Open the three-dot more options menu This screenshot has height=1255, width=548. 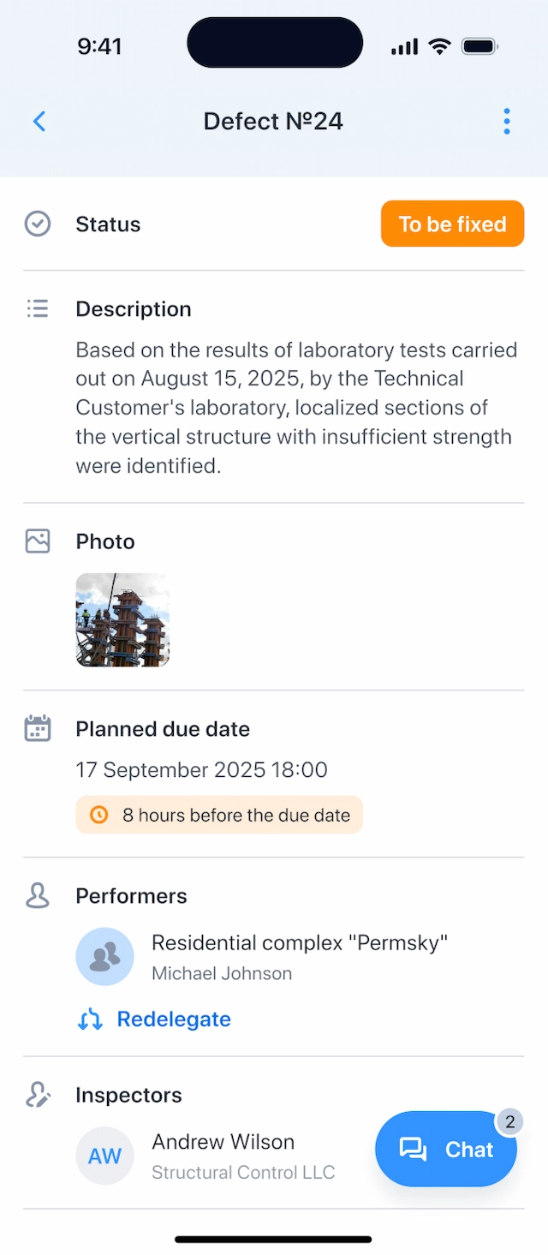click(x=507, y=122)
